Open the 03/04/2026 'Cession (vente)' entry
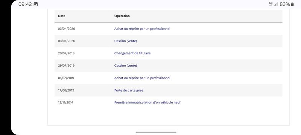This screenshot has height=135, width=301. [126, 41]
